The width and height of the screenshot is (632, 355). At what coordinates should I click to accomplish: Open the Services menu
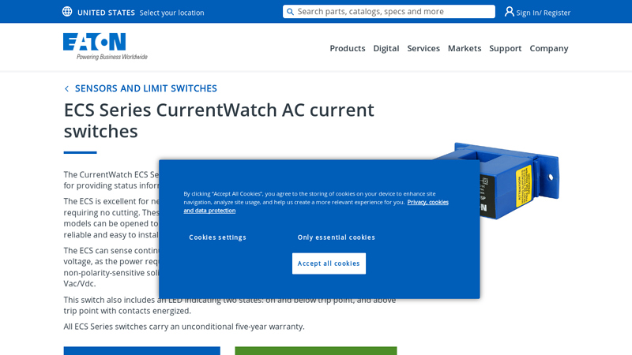[x=423, y=48]
